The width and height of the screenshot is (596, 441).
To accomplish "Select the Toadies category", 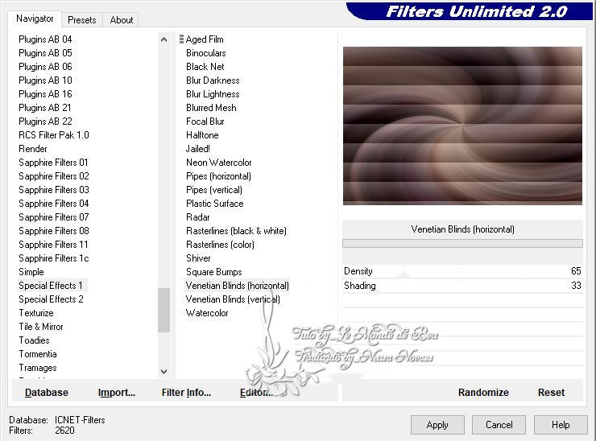I will (x=34, y=340).
